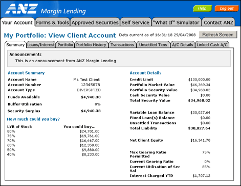Click the Buffer Utilisation value 0%
Viewport: 241px width, 186px height.
click(98, 104)
